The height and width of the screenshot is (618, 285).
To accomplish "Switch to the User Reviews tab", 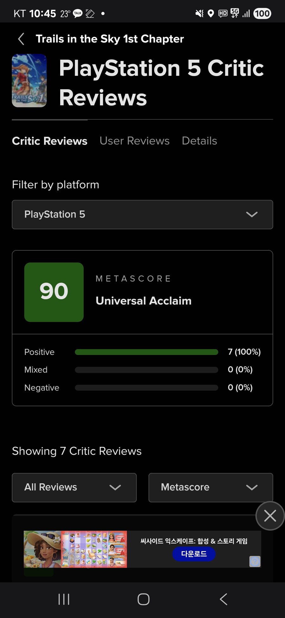I will click(134, 141).
